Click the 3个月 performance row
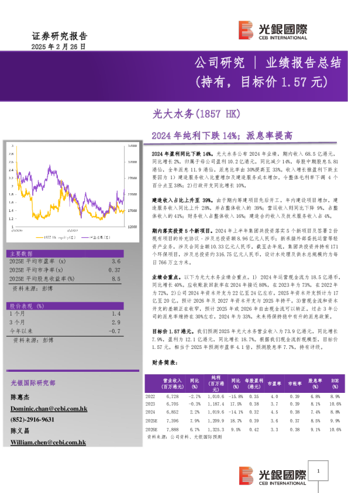348x493 pixels. point(65,322)
